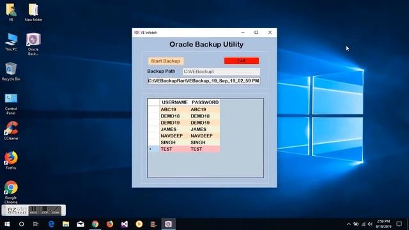Open the New folder desktop icon
409x230 pixels.
tap(33, 11)
